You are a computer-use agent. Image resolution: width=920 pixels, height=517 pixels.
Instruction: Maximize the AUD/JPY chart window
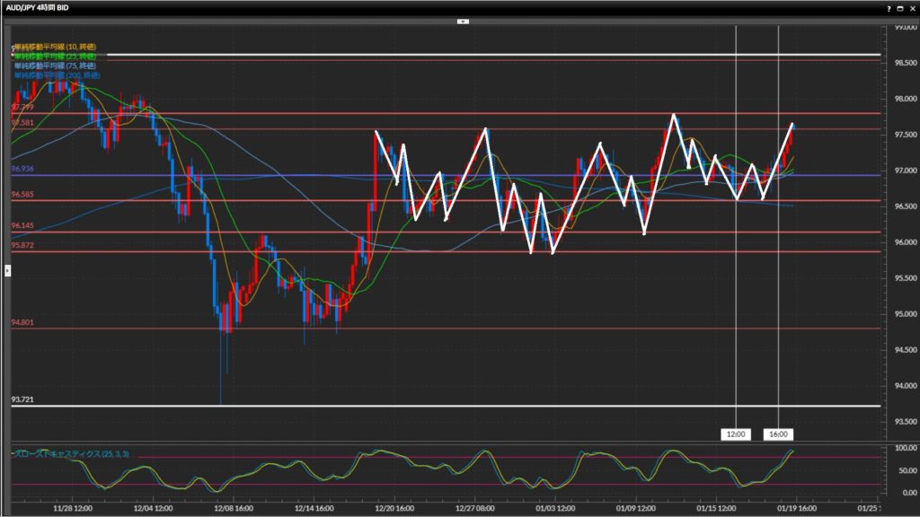(900, 7)
